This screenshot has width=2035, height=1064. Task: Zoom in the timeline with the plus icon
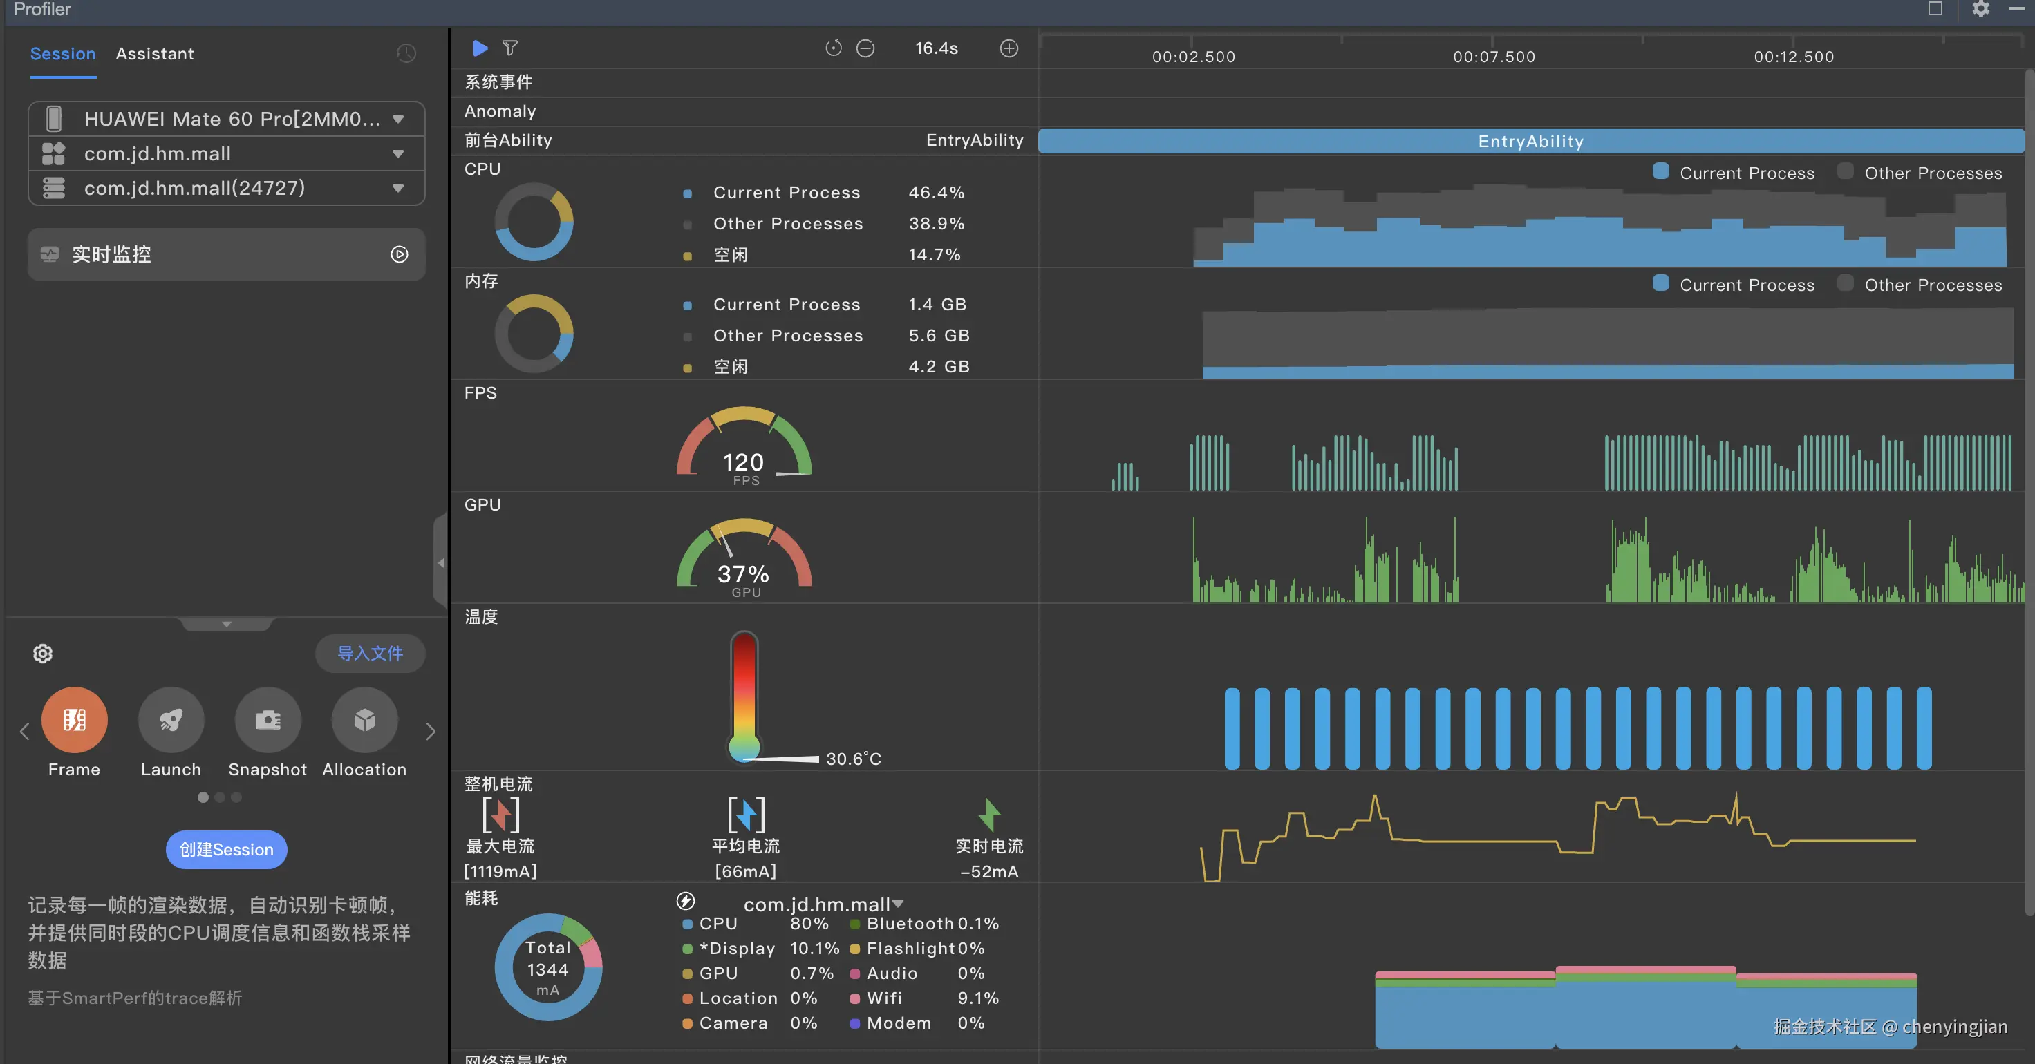tap(1009, 48)
